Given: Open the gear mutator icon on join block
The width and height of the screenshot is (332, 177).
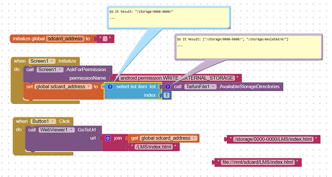Looking at the screenshot, I should 108,139.
